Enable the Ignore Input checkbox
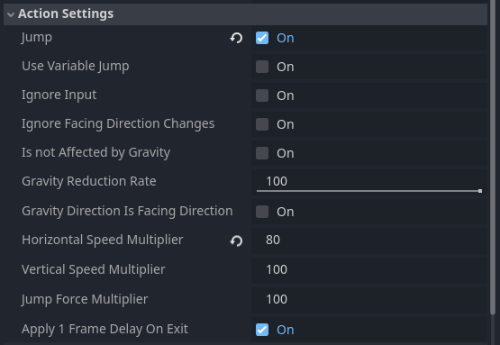The height and width of the screenshot is (345, 500). [x=262, y=95]
